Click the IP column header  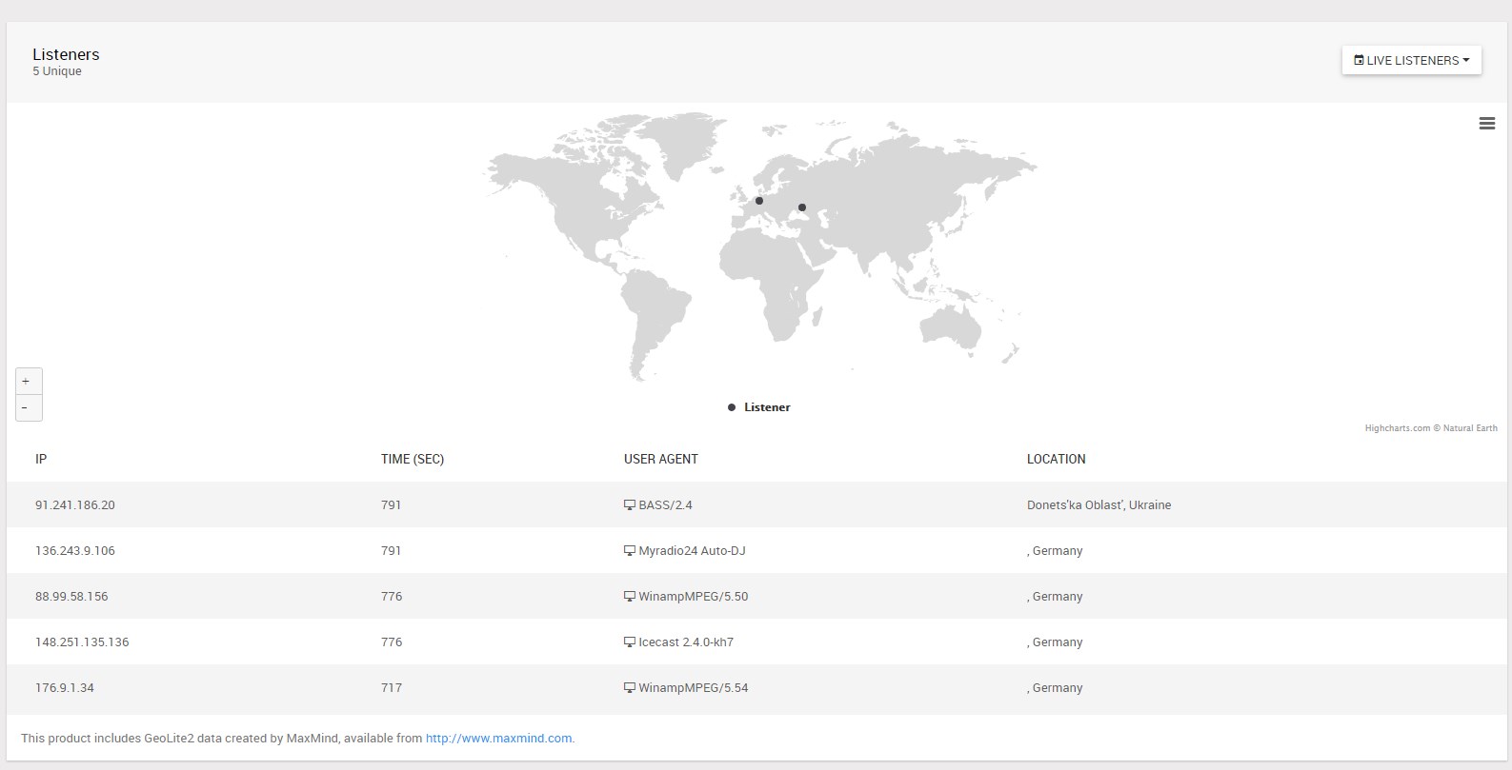click(x=41, y=459)
